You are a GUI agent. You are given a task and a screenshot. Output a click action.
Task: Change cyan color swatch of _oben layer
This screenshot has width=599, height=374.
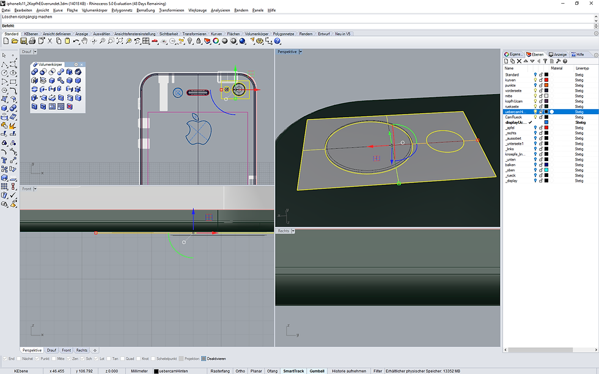pos(546,170)
